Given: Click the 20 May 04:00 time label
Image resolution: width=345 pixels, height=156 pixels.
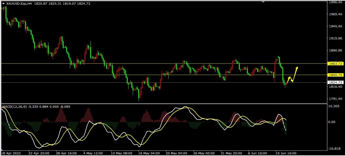Looking at the screenshot, I should pyautogui.click(x=176, y=153).
